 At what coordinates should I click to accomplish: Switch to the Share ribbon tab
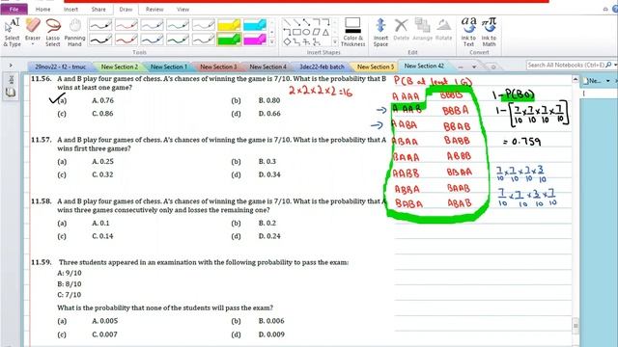98,9
